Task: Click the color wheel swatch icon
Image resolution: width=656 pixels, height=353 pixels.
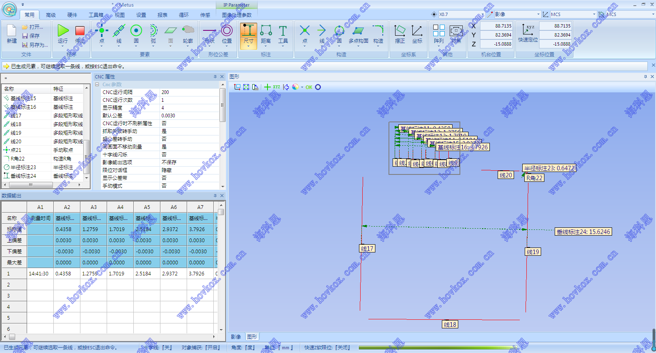Action: [x=295, y=87]
